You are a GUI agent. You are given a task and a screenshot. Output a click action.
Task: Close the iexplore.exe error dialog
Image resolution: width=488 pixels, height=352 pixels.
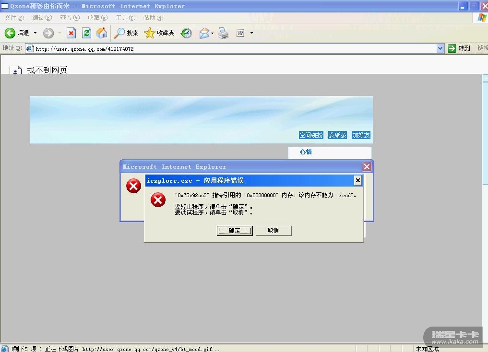pos(358,180)
